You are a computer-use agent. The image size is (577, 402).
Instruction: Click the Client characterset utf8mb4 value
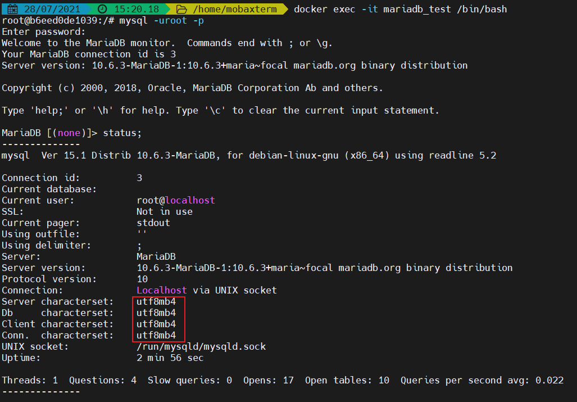pos(156,324)
